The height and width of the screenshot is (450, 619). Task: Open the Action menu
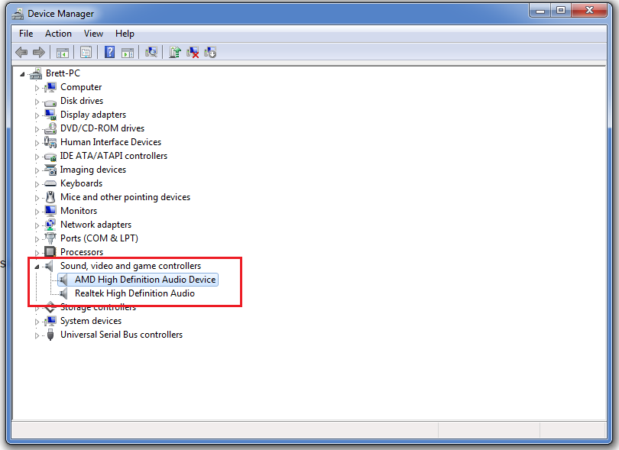pos(58,34)
